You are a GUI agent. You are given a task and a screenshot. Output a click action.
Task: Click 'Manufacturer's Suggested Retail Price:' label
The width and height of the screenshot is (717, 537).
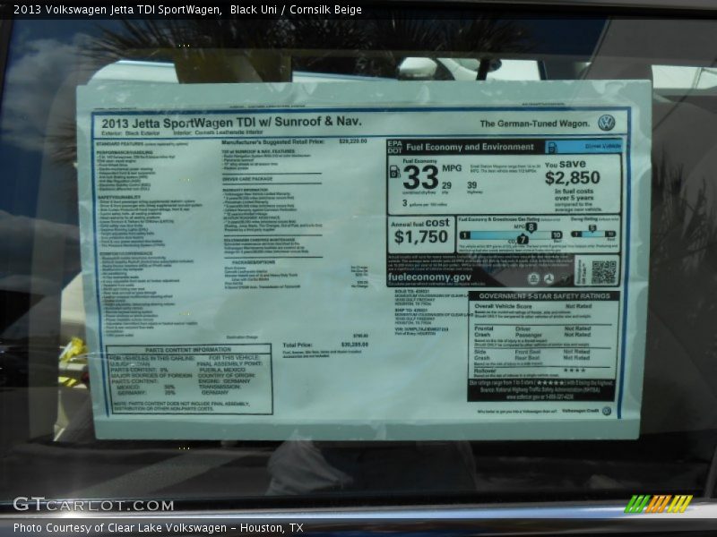coord(273,142)
